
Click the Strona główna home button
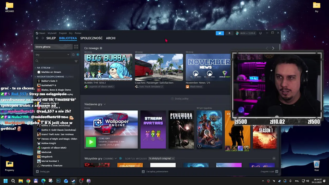coord(53,47)
